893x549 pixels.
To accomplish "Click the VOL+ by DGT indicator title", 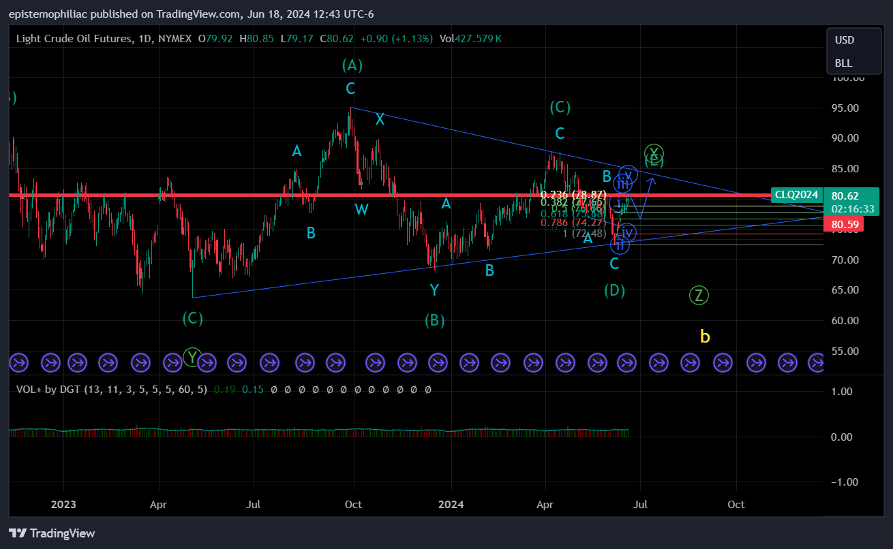I will pos(112,390).
